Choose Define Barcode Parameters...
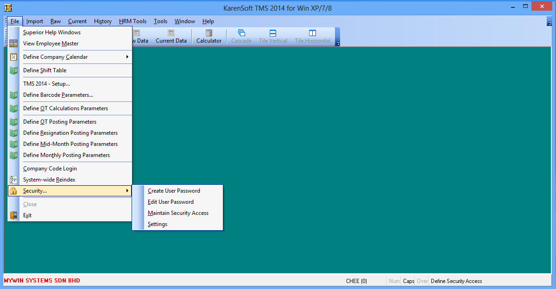The height and width of the screenshot is (289, 556). coord(70,95)
